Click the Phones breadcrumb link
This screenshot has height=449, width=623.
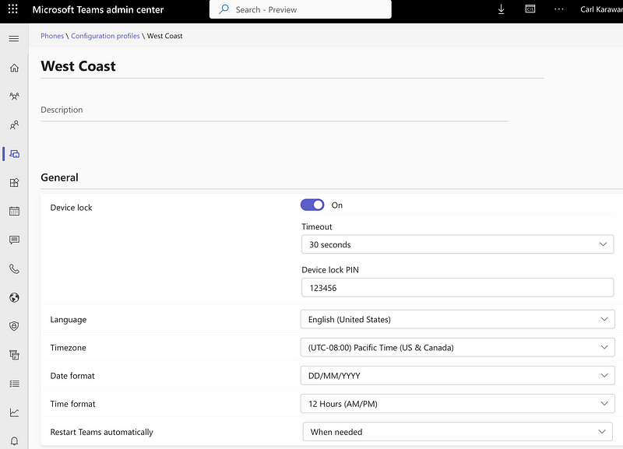click(52, 36)
